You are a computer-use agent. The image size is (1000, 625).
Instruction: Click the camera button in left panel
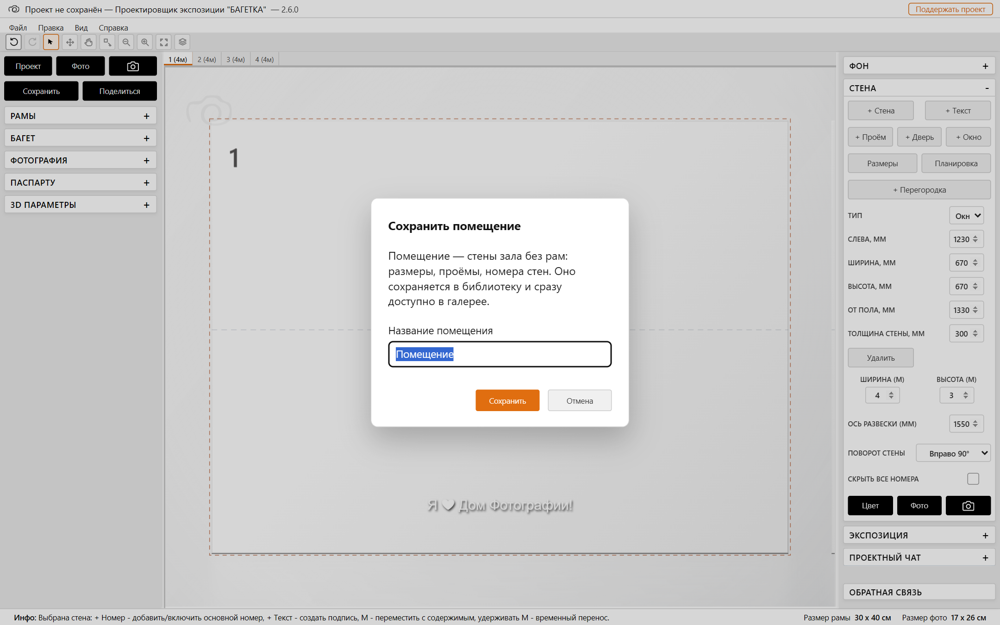coord(133,66)
